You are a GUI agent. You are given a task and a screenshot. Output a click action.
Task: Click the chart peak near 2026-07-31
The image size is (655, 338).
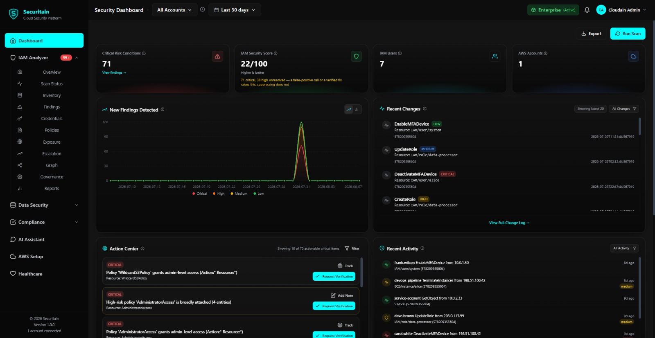pyautogui.click(x=301, y=122)
